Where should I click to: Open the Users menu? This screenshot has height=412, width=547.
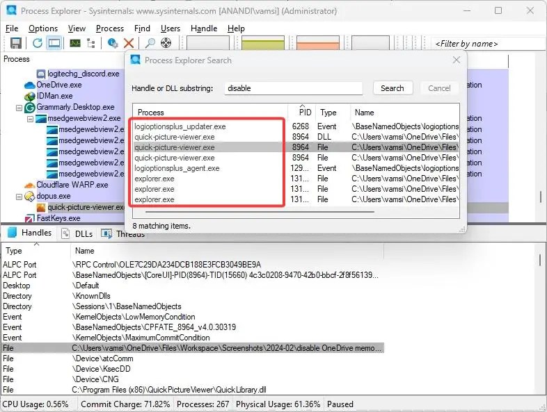[171, 28]
